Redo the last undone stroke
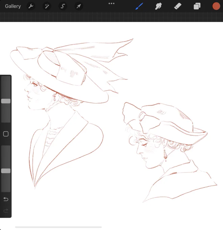Screen dimensions: 223x230 pos(6,211)
